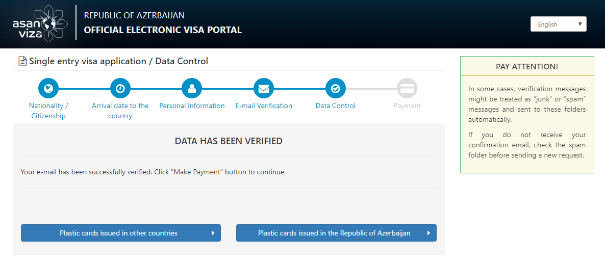Click arrow on Azerbaijan cards button
605x263 pixels.
pos(428,233)
